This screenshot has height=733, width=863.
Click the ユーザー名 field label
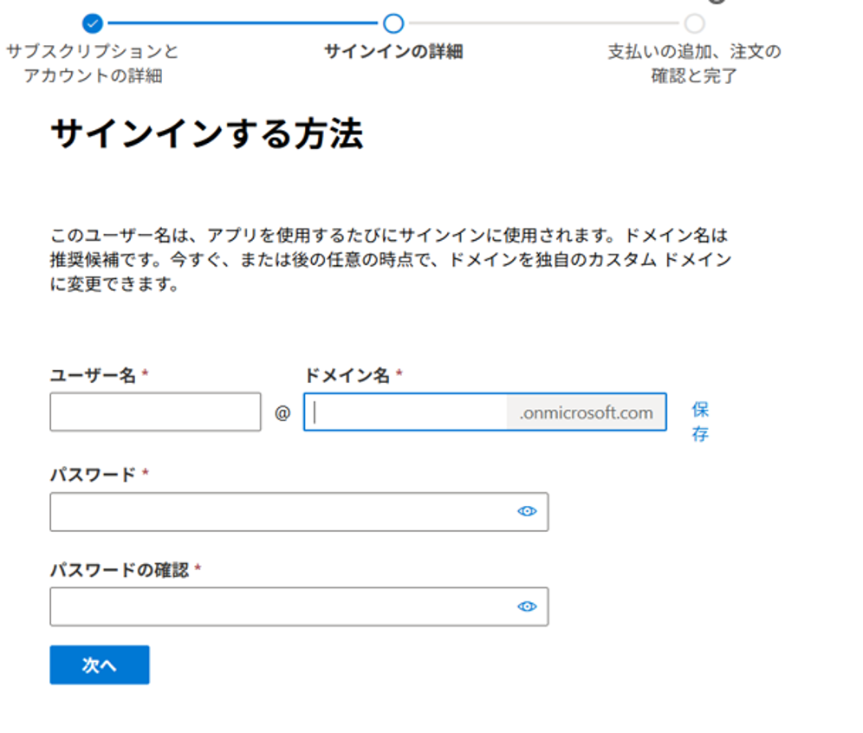pos(93,375)
